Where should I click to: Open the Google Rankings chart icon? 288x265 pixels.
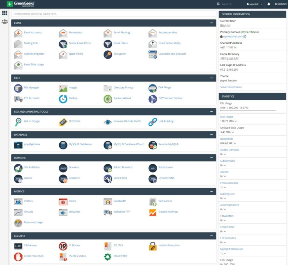(152, 212)
